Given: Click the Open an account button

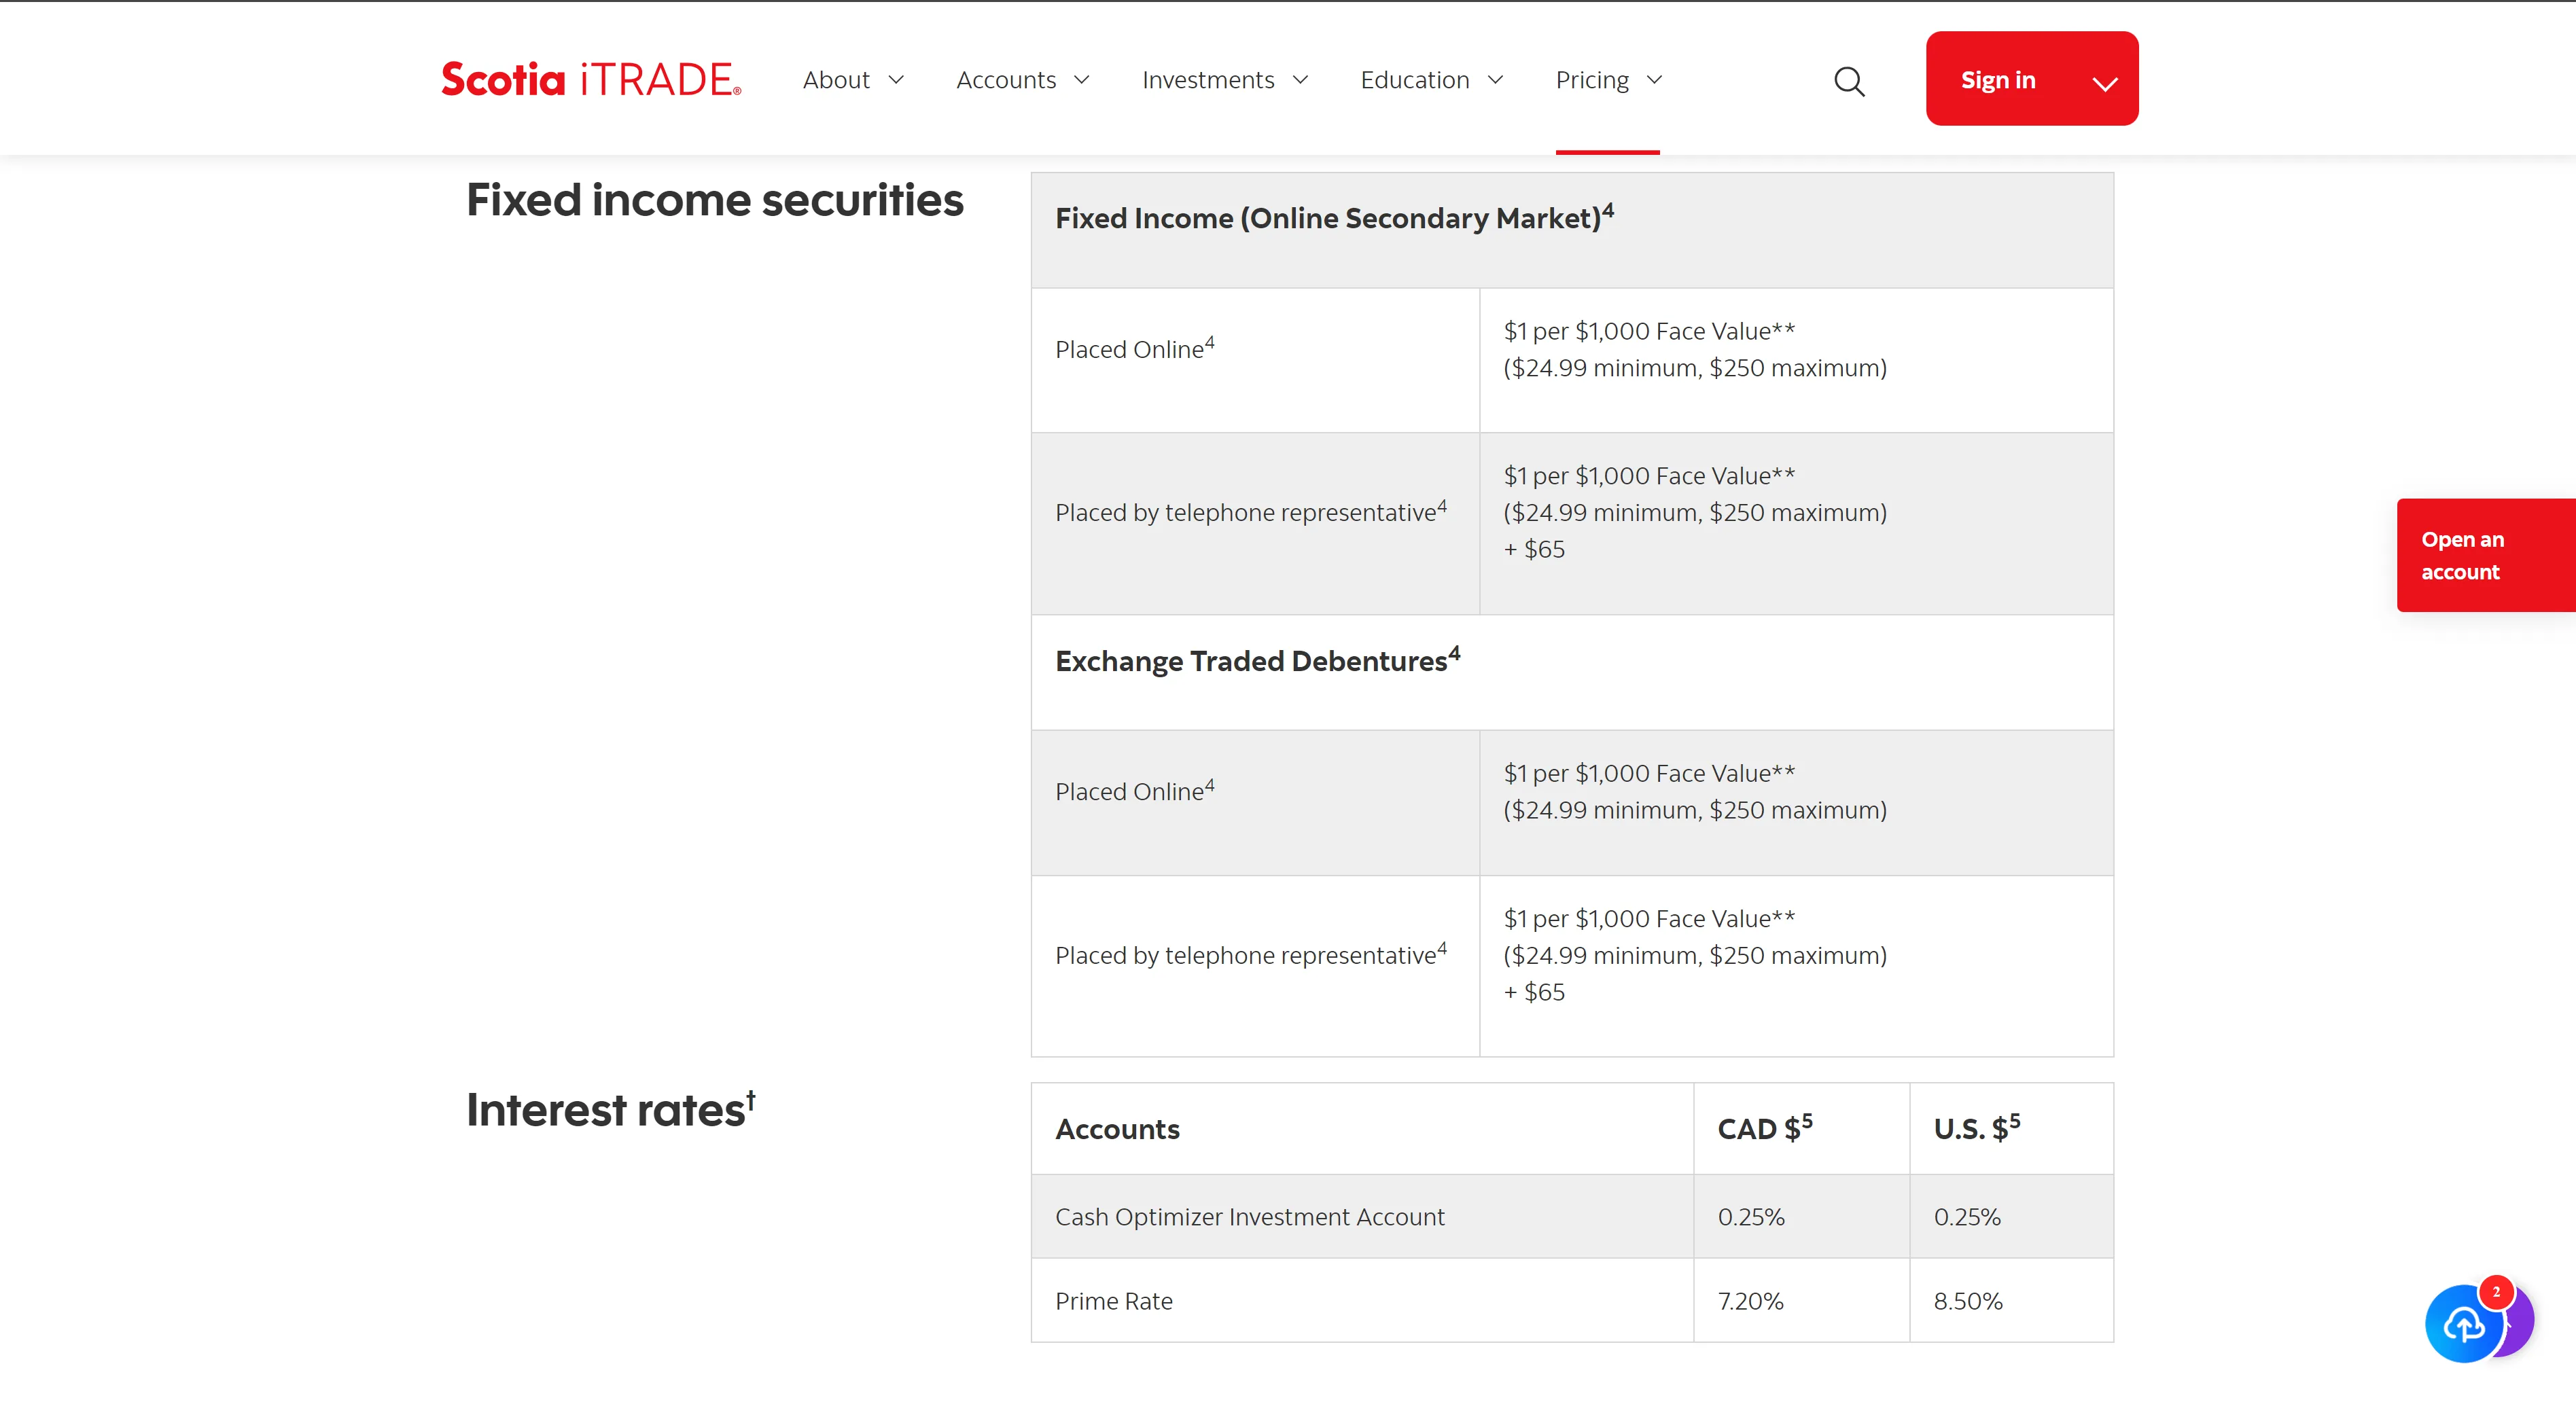Looking at the screenshot, I should coord(2486,555).
